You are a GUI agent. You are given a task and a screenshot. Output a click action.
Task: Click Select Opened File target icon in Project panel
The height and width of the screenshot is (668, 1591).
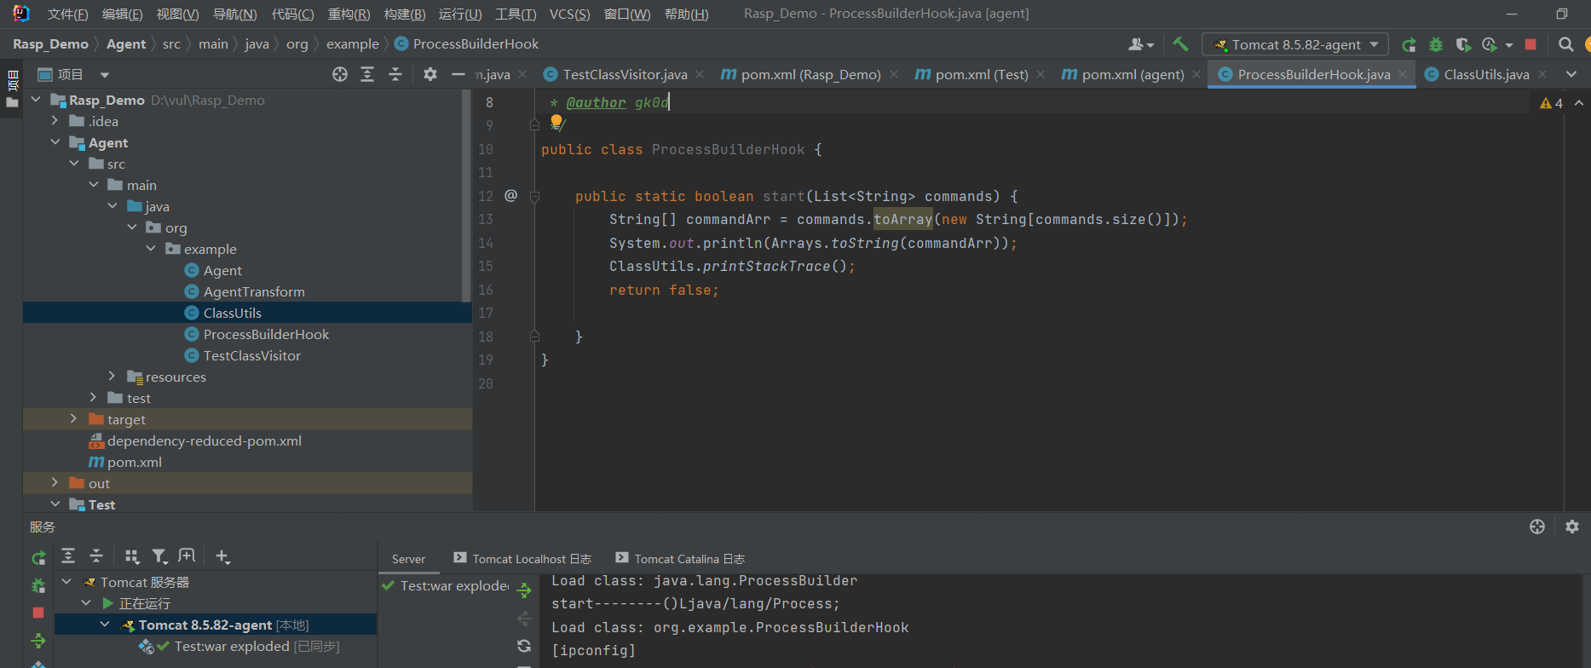[340, 74]
